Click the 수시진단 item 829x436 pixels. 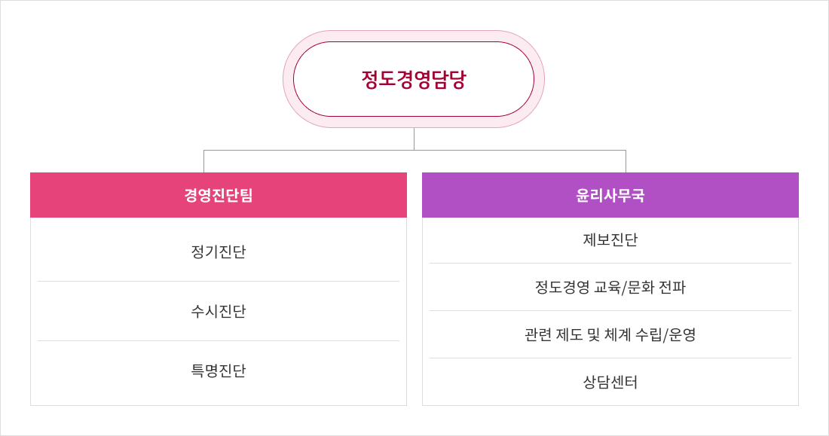tap(219, 311)
